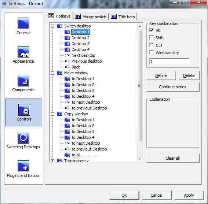Open the Plugins and Extras section

pos(23,169)
